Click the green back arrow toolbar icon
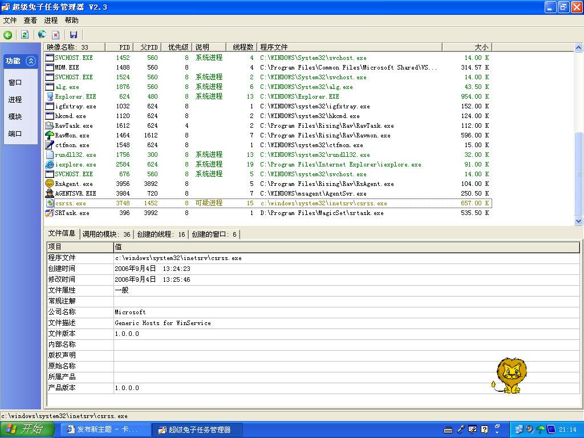This screenshot has height=438, width=584. tap(8, 35)
